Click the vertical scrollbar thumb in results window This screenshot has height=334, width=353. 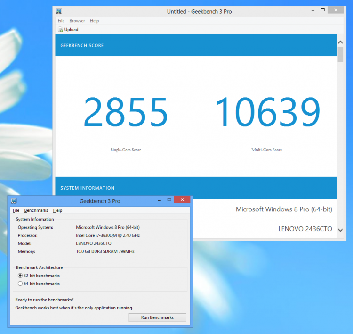[340, 54]
